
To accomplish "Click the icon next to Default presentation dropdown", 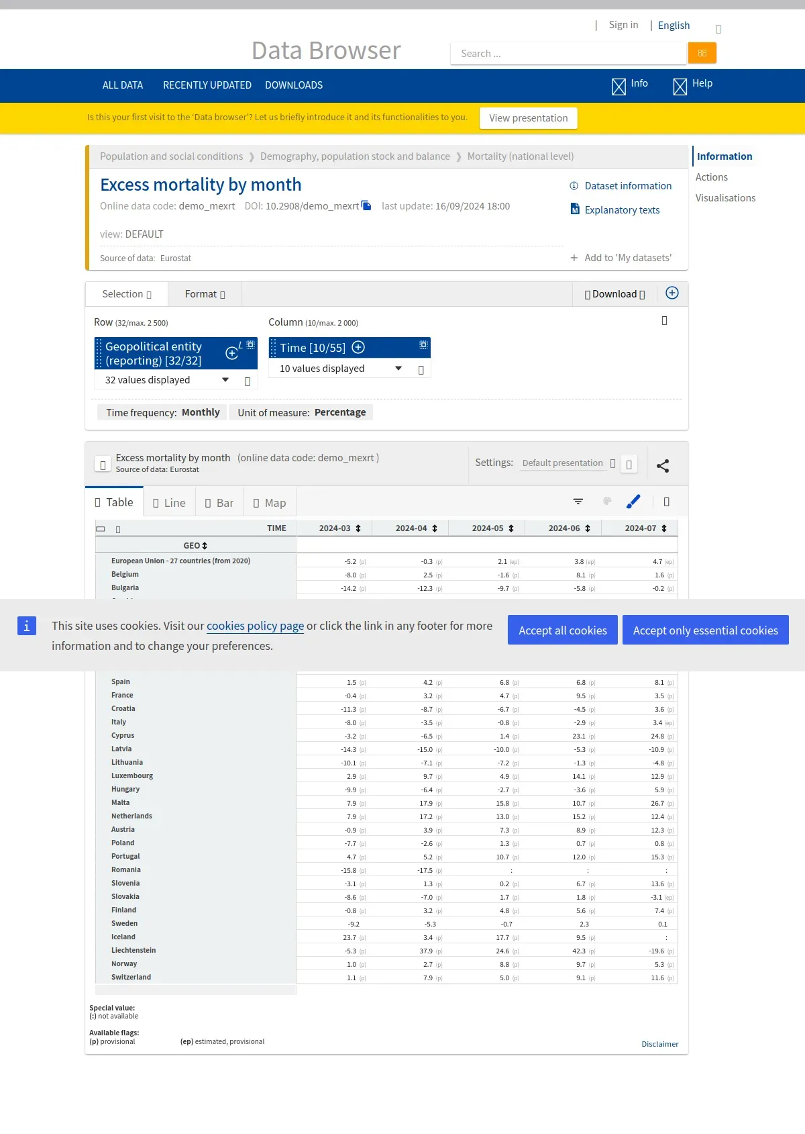I will 629,464.
